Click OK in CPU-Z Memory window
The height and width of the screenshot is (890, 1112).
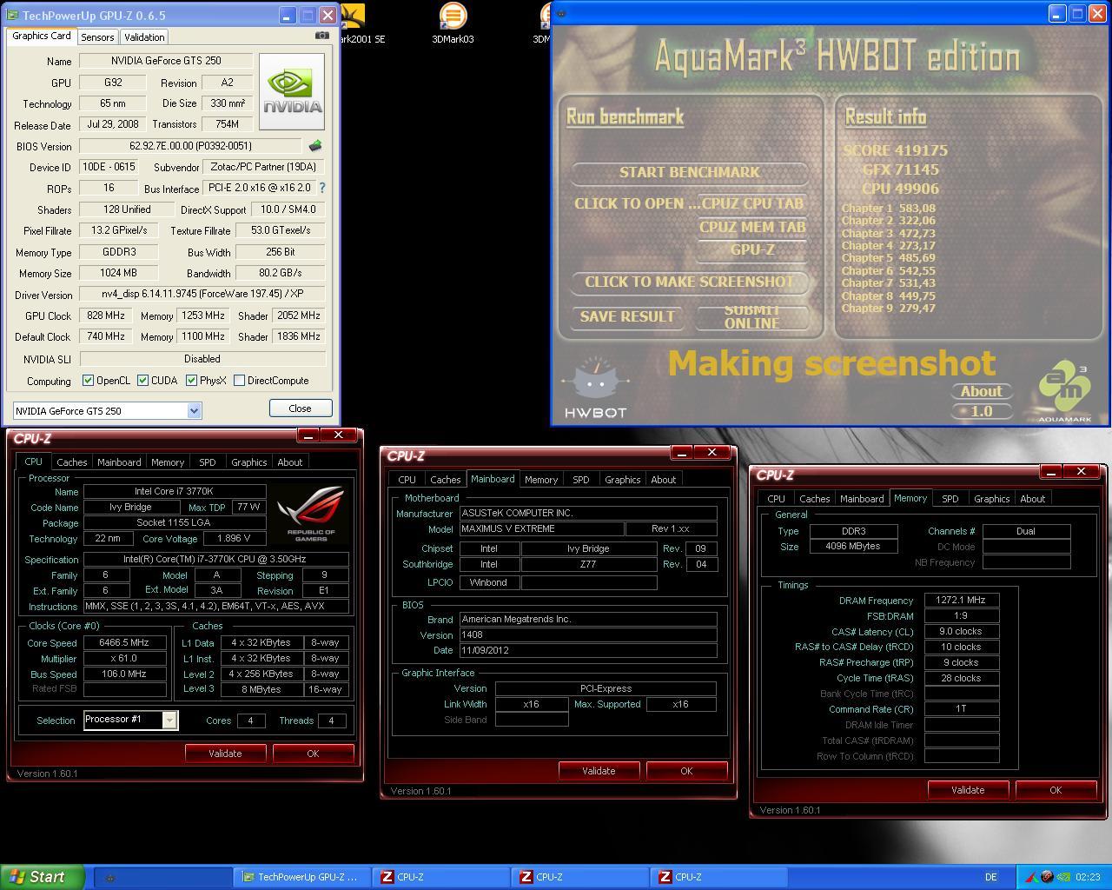point(1056,790)
